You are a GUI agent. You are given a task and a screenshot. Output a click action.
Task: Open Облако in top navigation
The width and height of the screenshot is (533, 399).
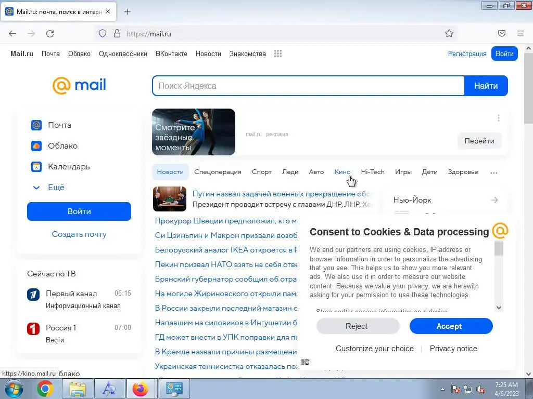(x=79, y=54)
